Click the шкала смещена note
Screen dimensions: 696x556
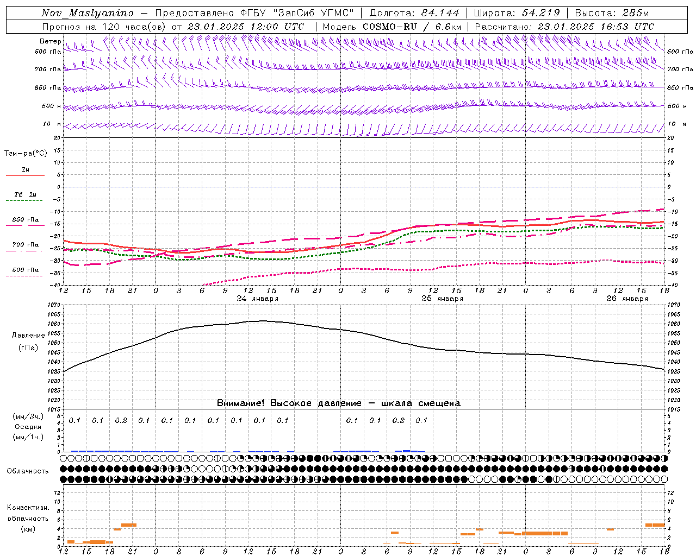pos(421,403)
